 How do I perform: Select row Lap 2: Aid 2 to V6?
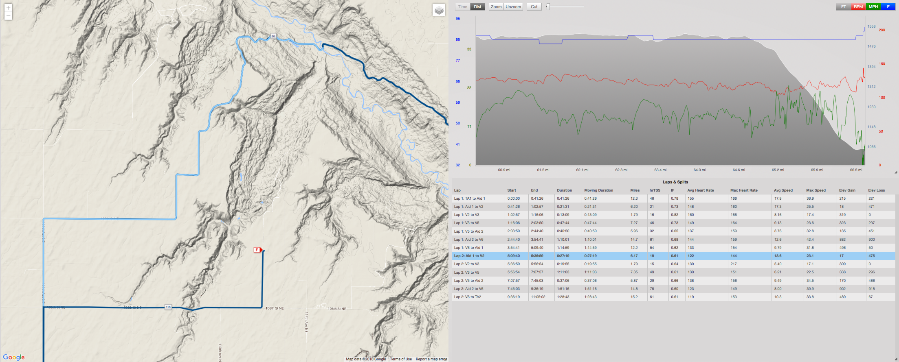(673, 289)
